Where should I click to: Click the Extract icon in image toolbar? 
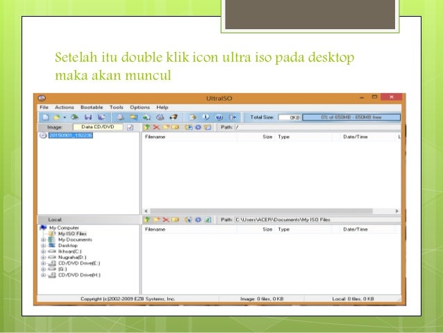(x=188, y=127)
